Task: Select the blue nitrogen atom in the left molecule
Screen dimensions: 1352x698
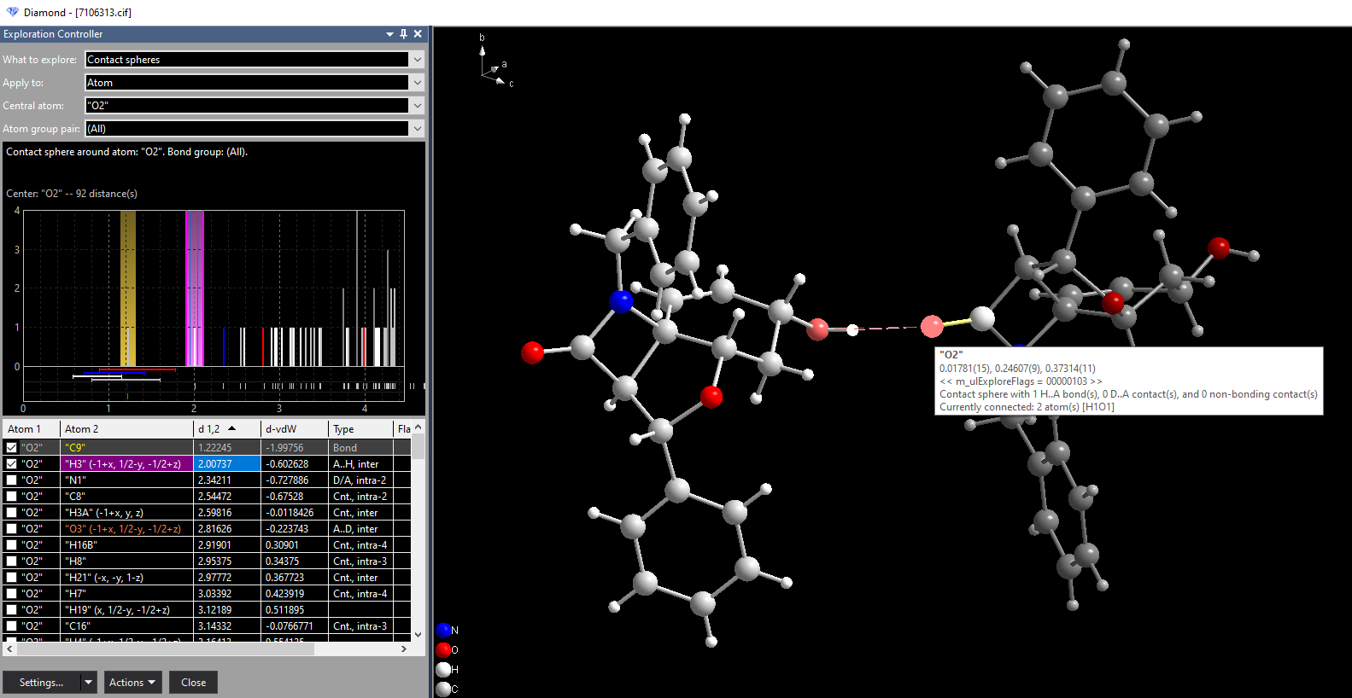Action: click(622, 301)
